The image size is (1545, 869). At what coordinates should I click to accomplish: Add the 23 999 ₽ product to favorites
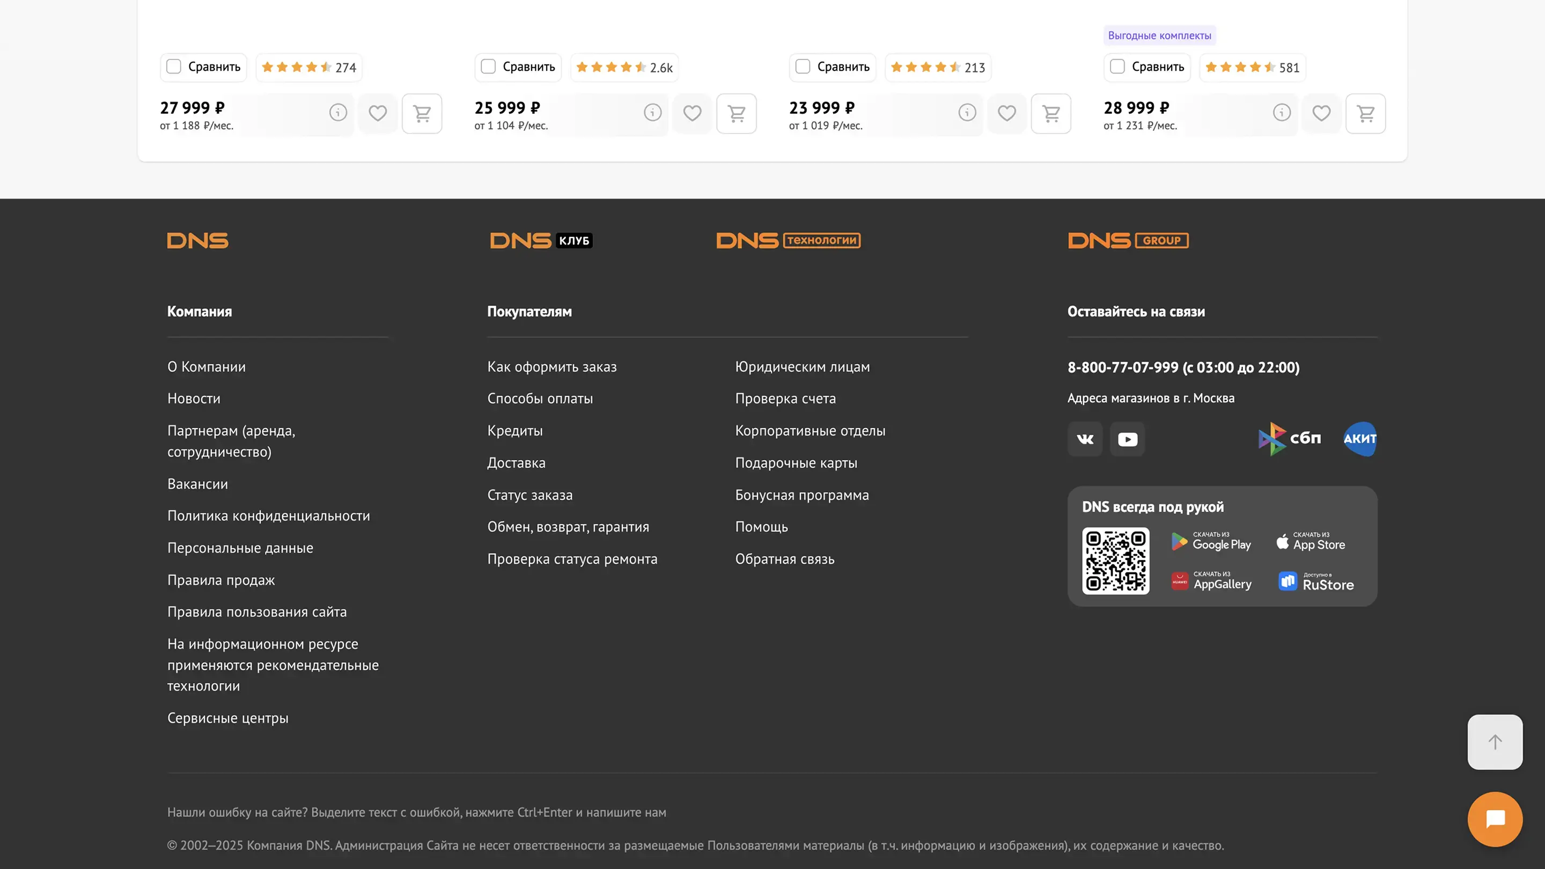click(1006, 113)
